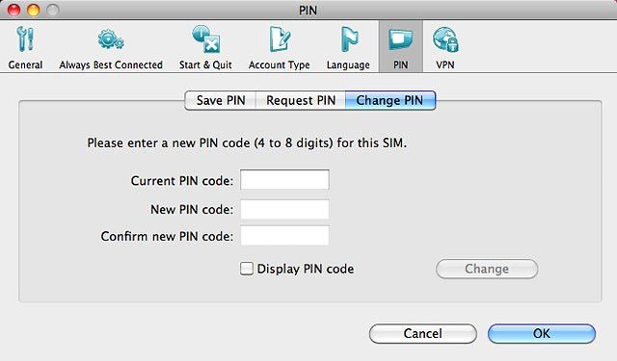This screenshot has width=617, height=361.
Task: Click the Display PIN code label text
Action: tap(306, 270)
